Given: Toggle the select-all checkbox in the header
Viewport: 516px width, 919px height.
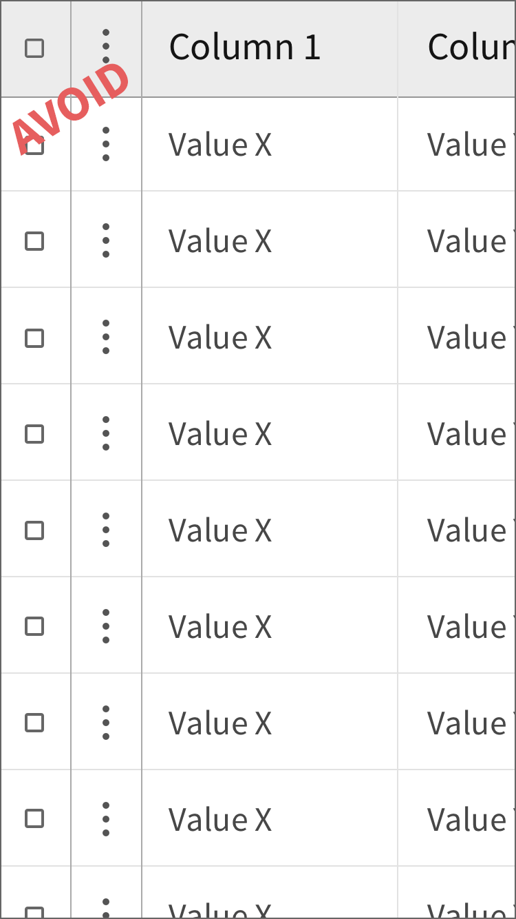Looking at the screenshot, I should pos(35,47).
